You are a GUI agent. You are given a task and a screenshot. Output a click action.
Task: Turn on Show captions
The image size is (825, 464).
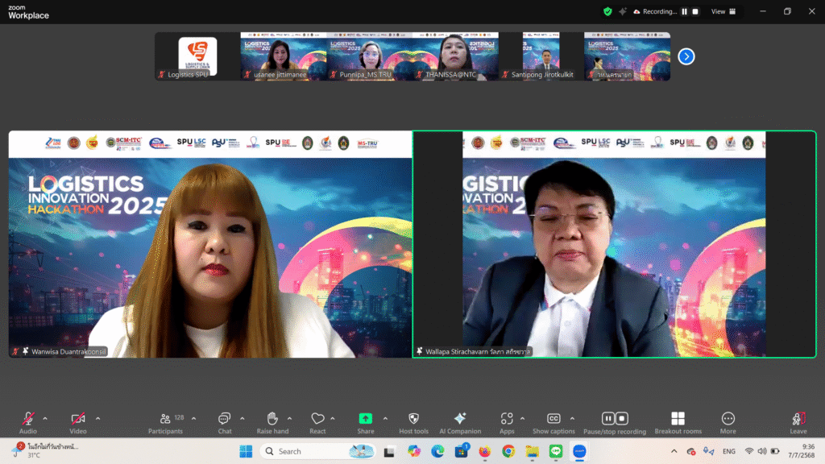[553, 423]
